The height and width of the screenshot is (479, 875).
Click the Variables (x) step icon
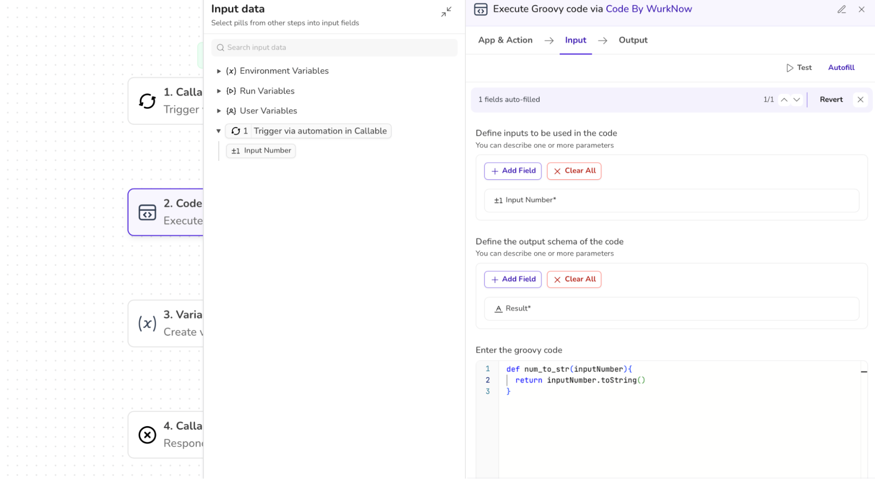point(147,323)
